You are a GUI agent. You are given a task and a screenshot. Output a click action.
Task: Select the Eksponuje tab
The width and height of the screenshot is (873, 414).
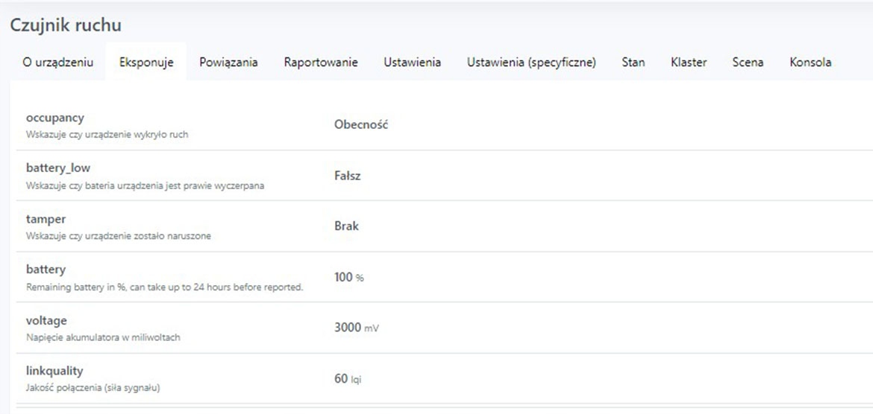pos(146,63)
